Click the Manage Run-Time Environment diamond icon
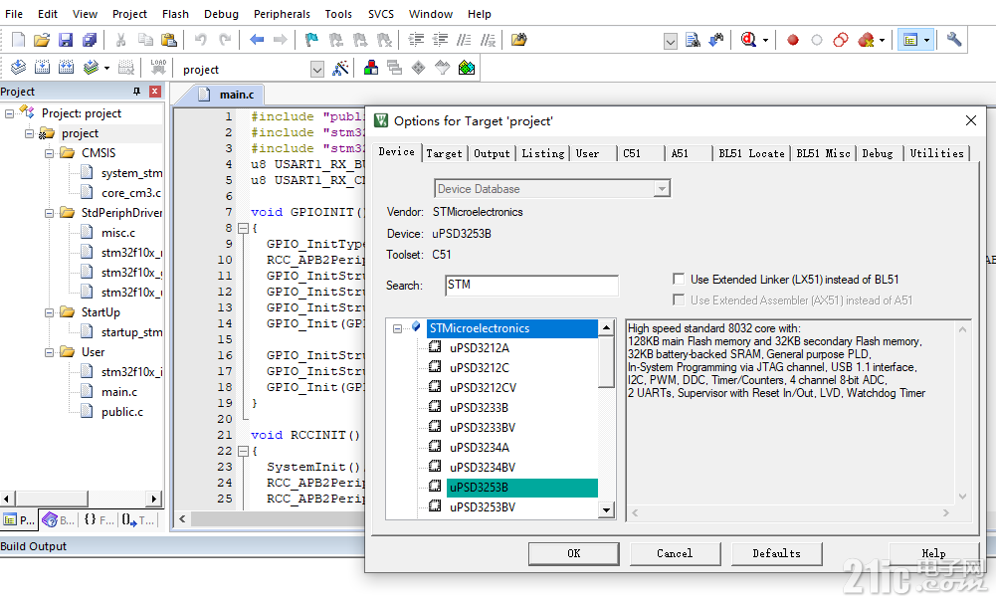Image resolution: width=996 pixels, height=601 pixels. (x=418, y=68)
